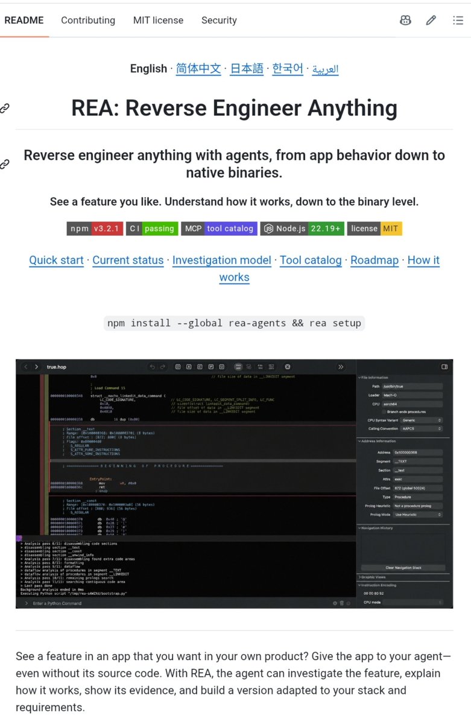Open the Calling Convention 'AAPCS' dropdown

[x=421, y=428]
